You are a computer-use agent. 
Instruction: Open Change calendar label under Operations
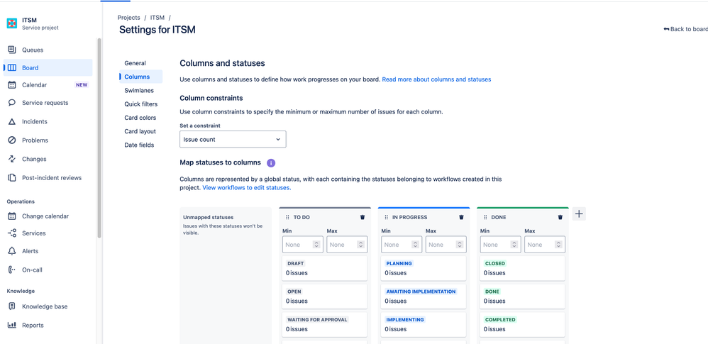(x=45, y=216)
